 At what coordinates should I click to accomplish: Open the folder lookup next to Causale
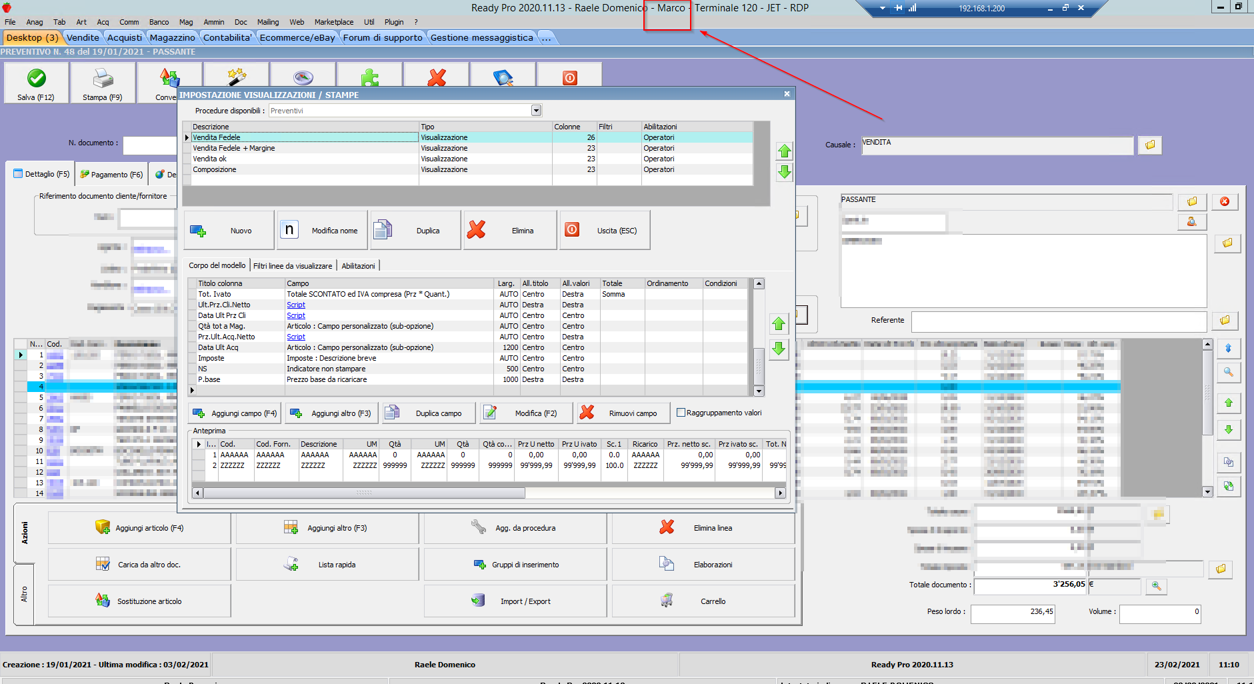pos(1150,145)
